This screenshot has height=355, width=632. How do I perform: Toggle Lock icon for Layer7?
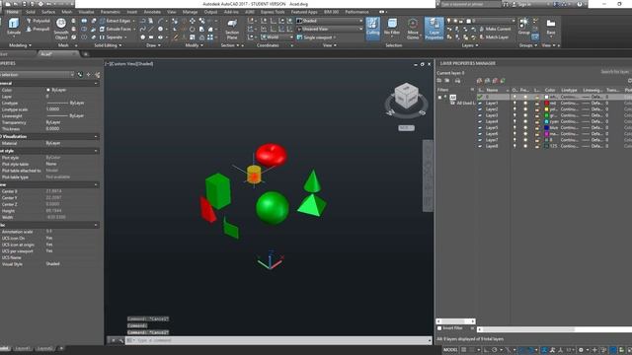(537, 140)
